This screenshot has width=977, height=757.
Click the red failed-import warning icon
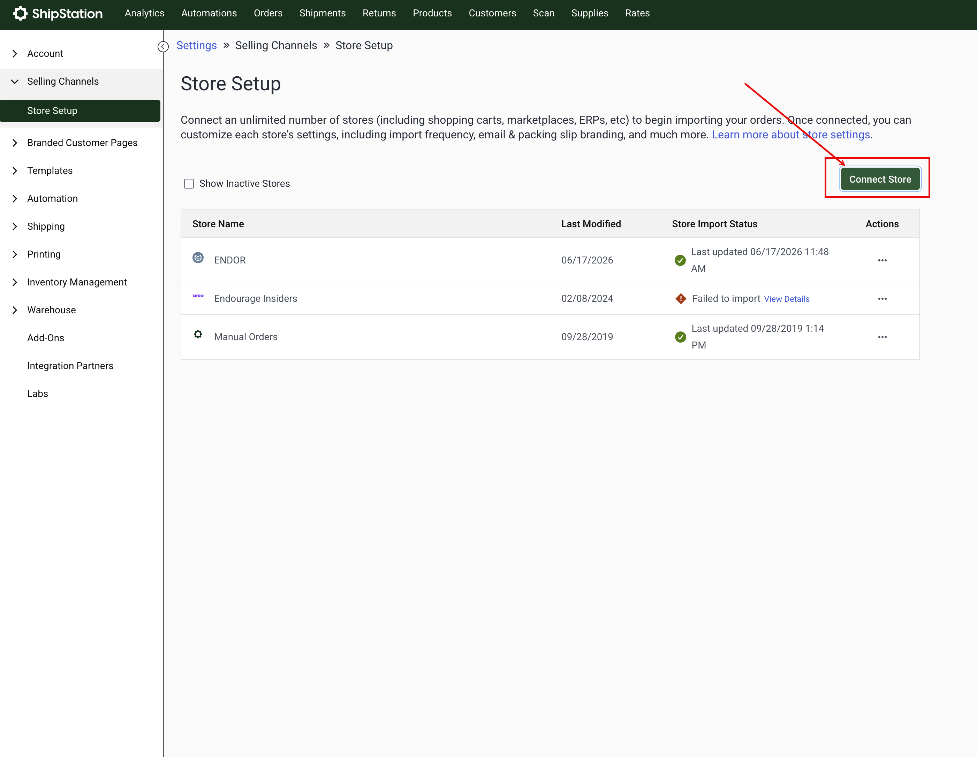(681, 299)
